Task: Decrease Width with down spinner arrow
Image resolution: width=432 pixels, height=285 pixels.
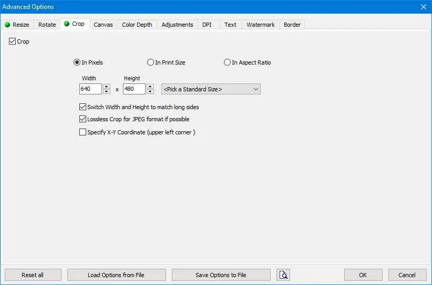Action: (107, 91)
